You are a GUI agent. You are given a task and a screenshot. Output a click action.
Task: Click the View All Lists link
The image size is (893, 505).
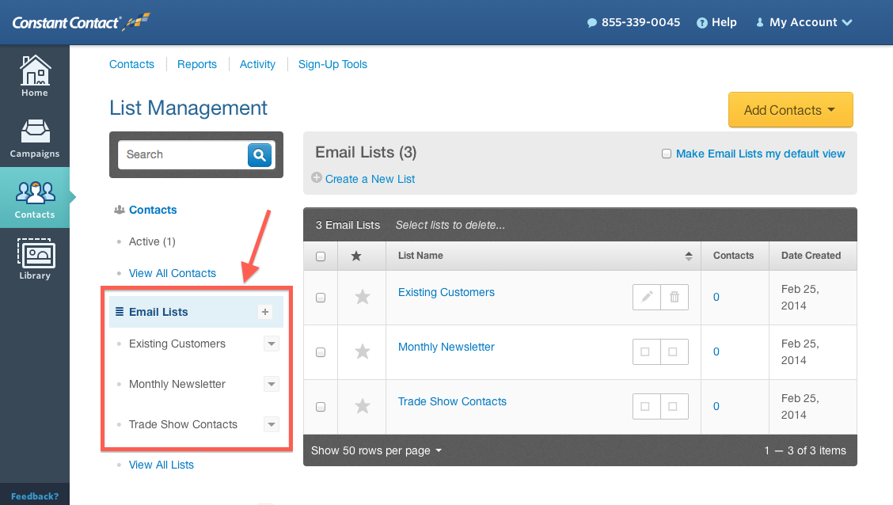click(161, 465)
